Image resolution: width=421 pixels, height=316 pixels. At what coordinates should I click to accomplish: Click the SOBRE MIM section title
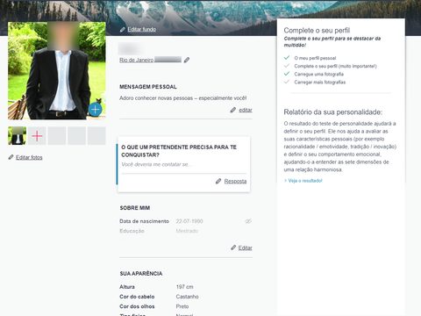coord(135,208)
